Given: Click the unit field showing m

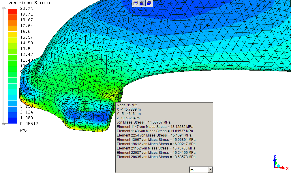Looking at the screenshot, I should (x=198, y=170).
